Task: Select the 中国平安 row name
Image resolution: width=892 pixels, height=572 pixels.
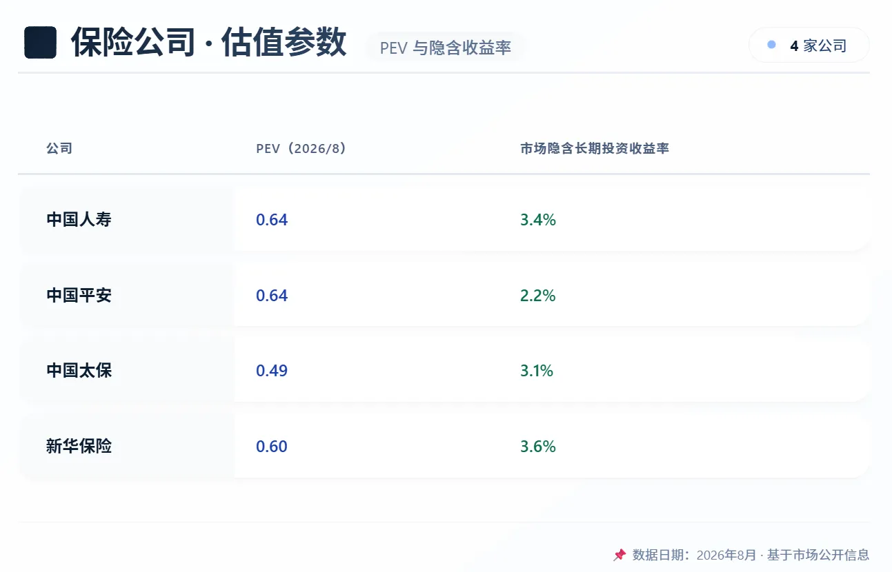Action: [79, 296]
